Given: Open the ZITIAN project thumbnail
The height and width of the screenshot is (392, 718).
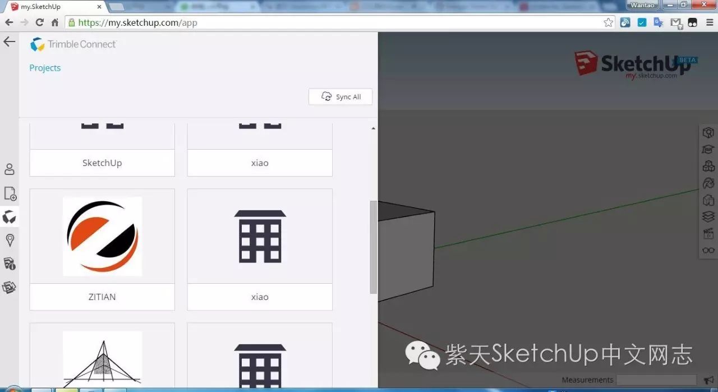Looking at the screenshot, I should pos(102,236).
